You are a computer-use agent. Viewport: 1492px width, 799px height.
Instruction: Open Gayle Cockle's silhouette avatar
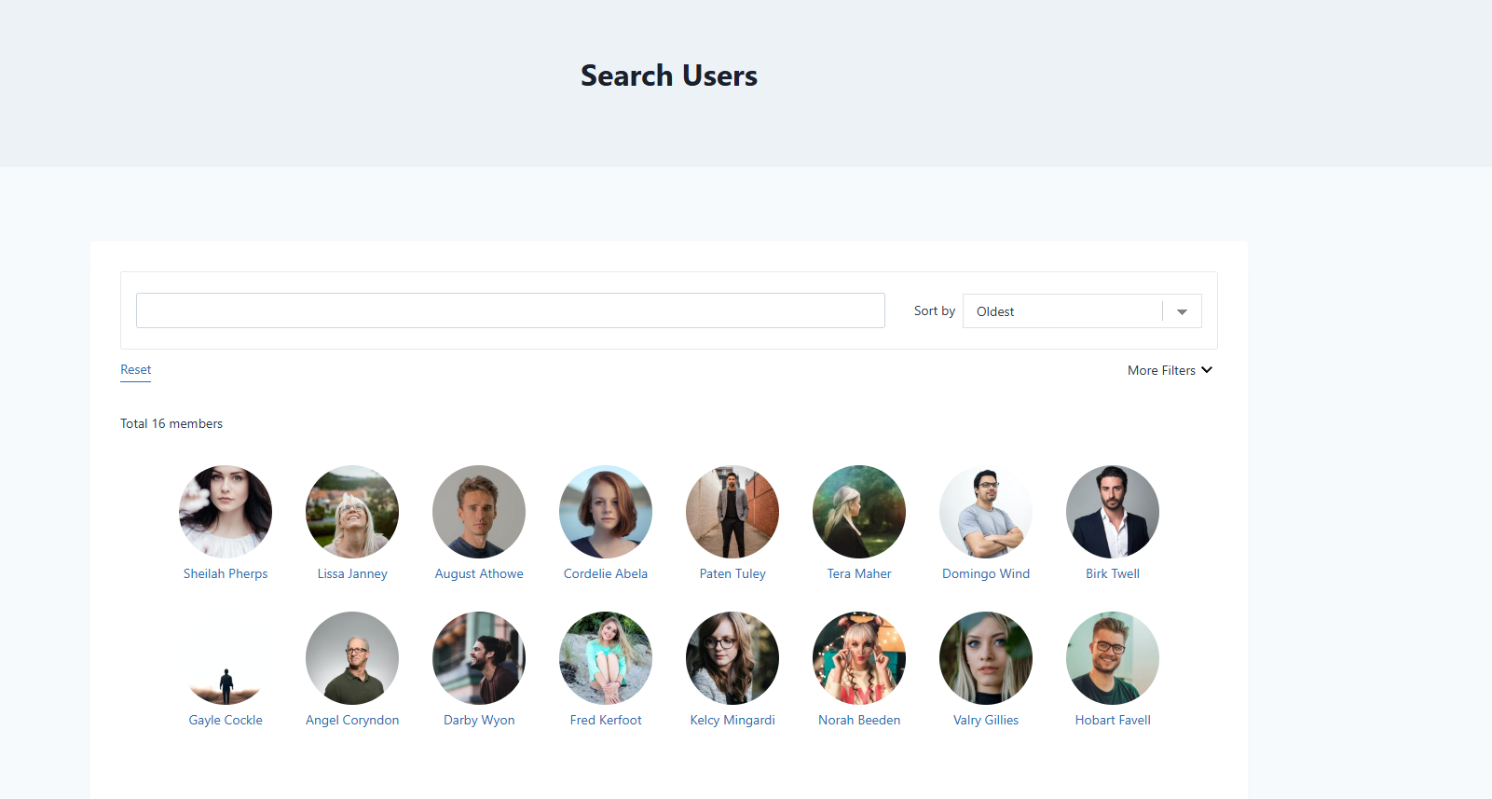click(x=226, y=658)
